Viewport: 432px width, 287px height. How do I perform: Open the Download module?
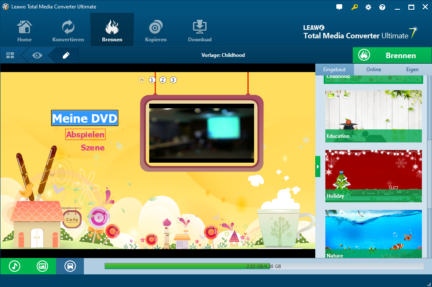[x=200, y=30]
